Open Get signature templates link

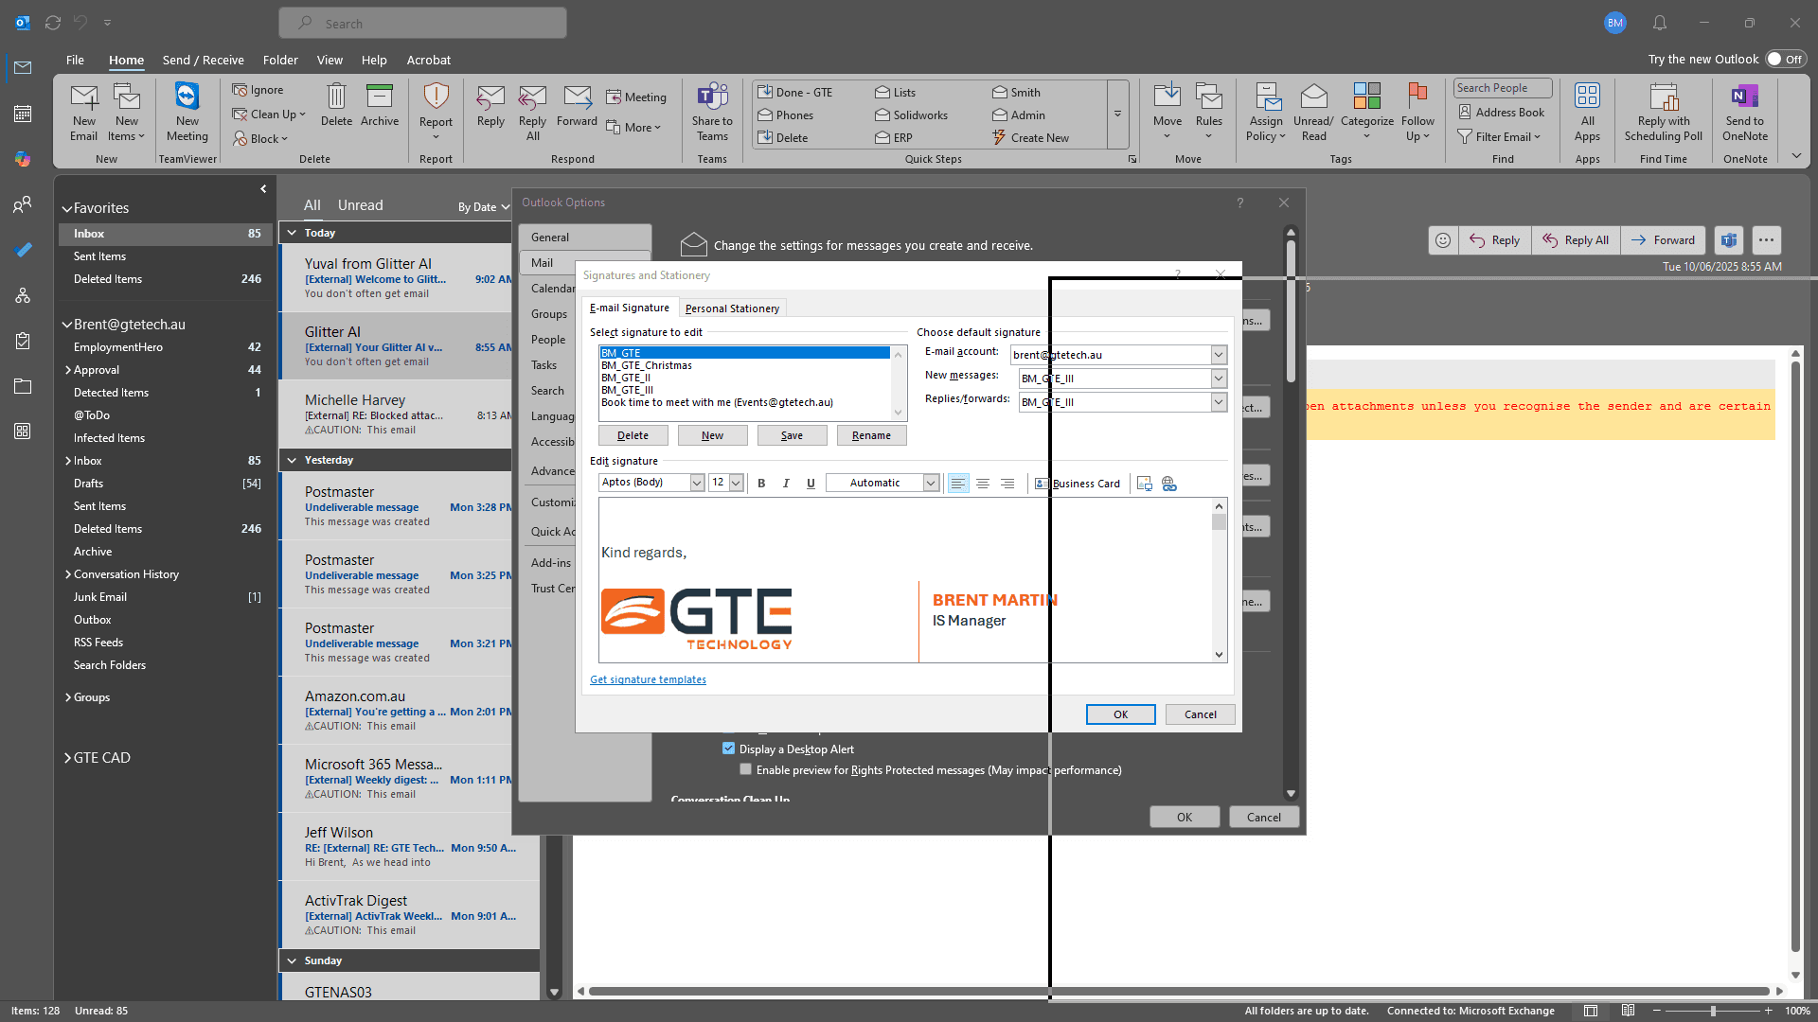648,679
